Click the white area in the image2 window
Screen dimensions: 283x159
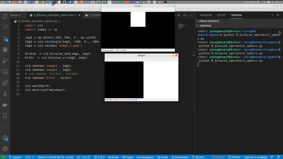point(161,80)
